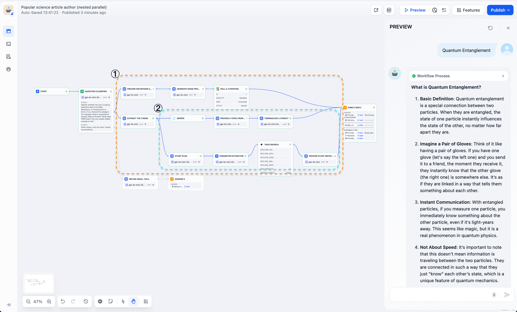Switch from hand tool to pointer select tool
The width and height of the screenshot is (517, 312).
coord(123,301)
